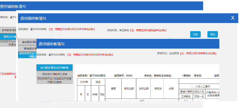The width and height of the screenshot is (239, 108).
Task: Click the 凭证 header cell
Action: click(98, 82)
